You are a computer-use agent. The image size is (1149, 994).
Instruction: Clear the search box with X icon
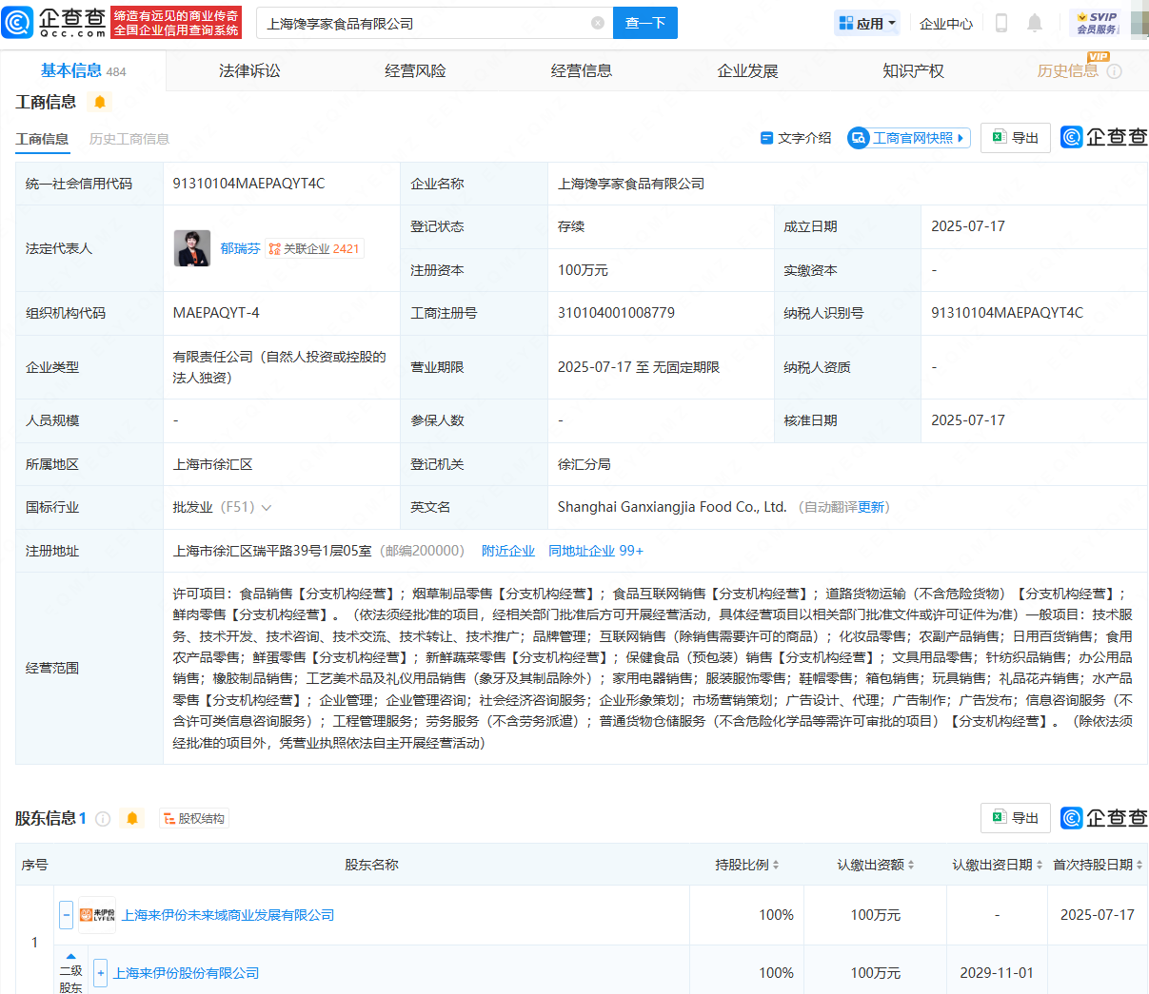pyautogui.click(x=598, y=23)
